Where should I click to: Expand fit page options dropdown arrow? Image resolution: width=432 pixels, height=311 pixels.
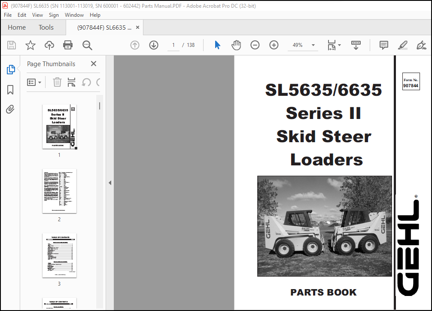pos(339,45)
